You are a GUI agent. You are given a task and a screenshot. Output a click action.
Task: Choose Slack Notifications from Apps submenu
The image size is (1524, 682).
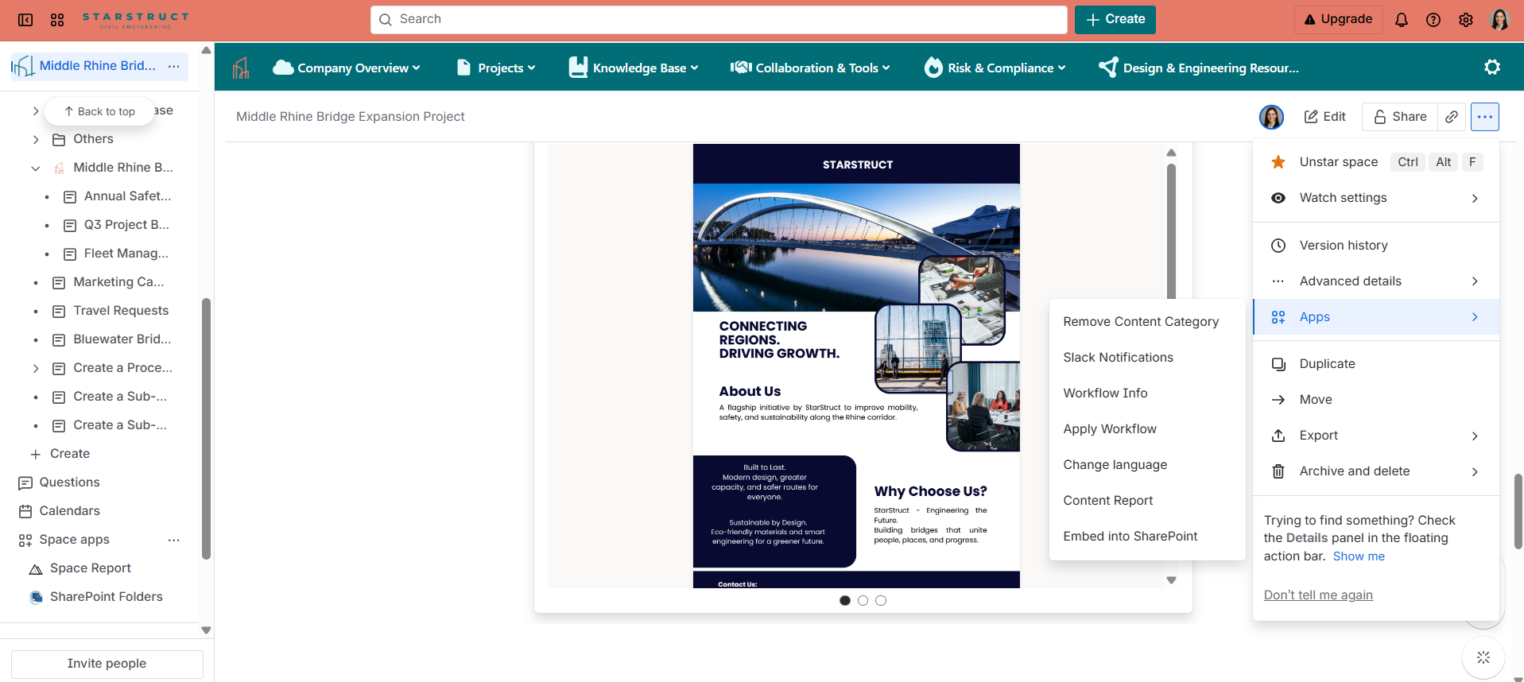pyautogui.click(x=1118, y=358)
